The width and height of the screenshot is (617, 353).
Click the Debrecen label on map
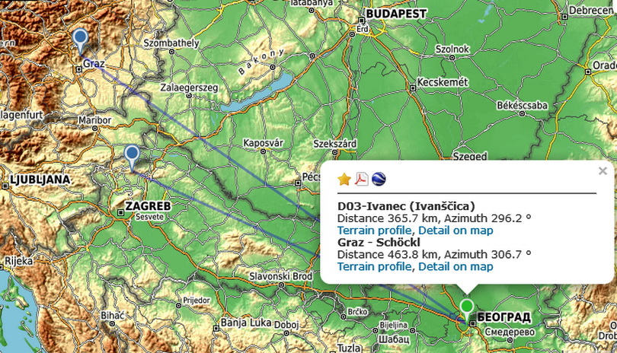pos(591,11)
